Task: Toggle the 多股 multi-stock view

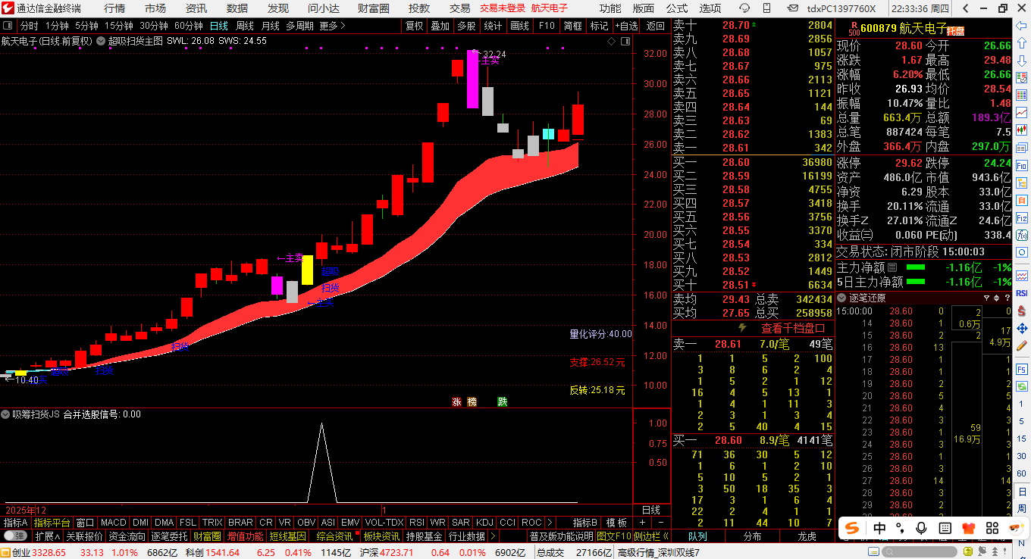Action: [x=466, y=25]
